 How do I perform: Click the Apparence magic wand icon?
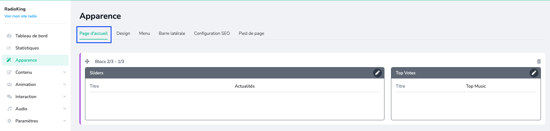9,60
